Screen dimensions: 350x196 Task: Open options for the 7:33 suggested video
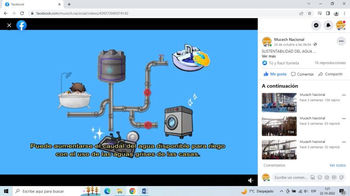tap(344, 95)
